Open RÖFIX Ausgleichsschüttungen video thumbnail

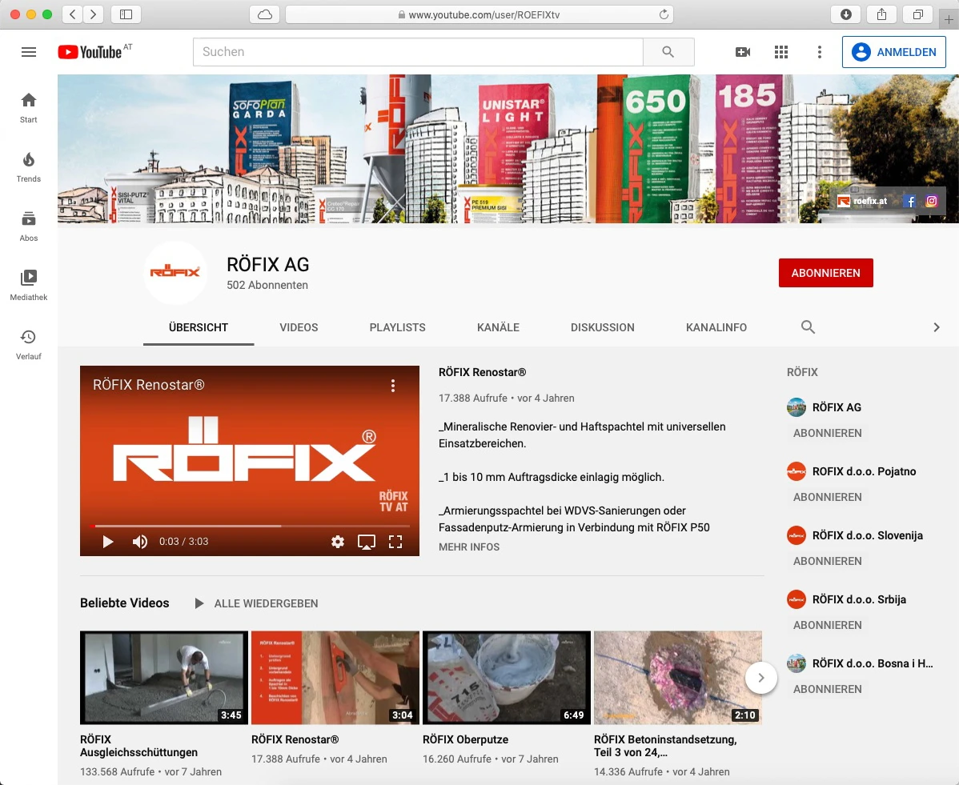click(x=164, y=678)
